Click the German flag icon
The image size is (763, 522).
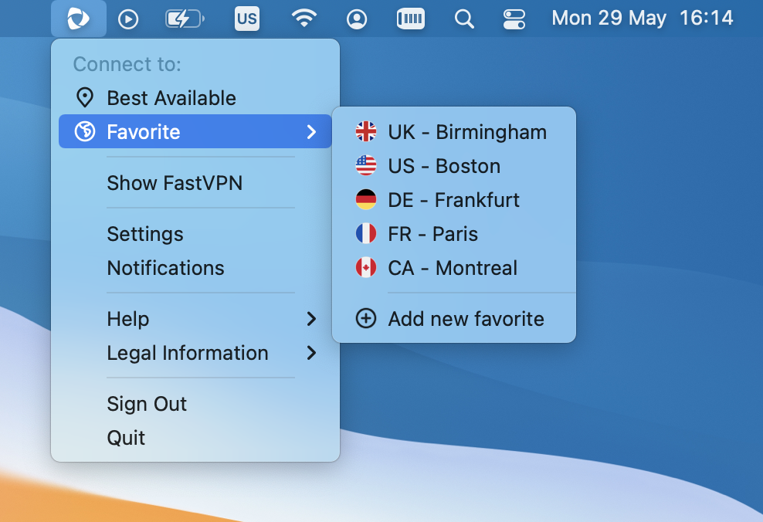pyautogui.click(x=366, y=199)
